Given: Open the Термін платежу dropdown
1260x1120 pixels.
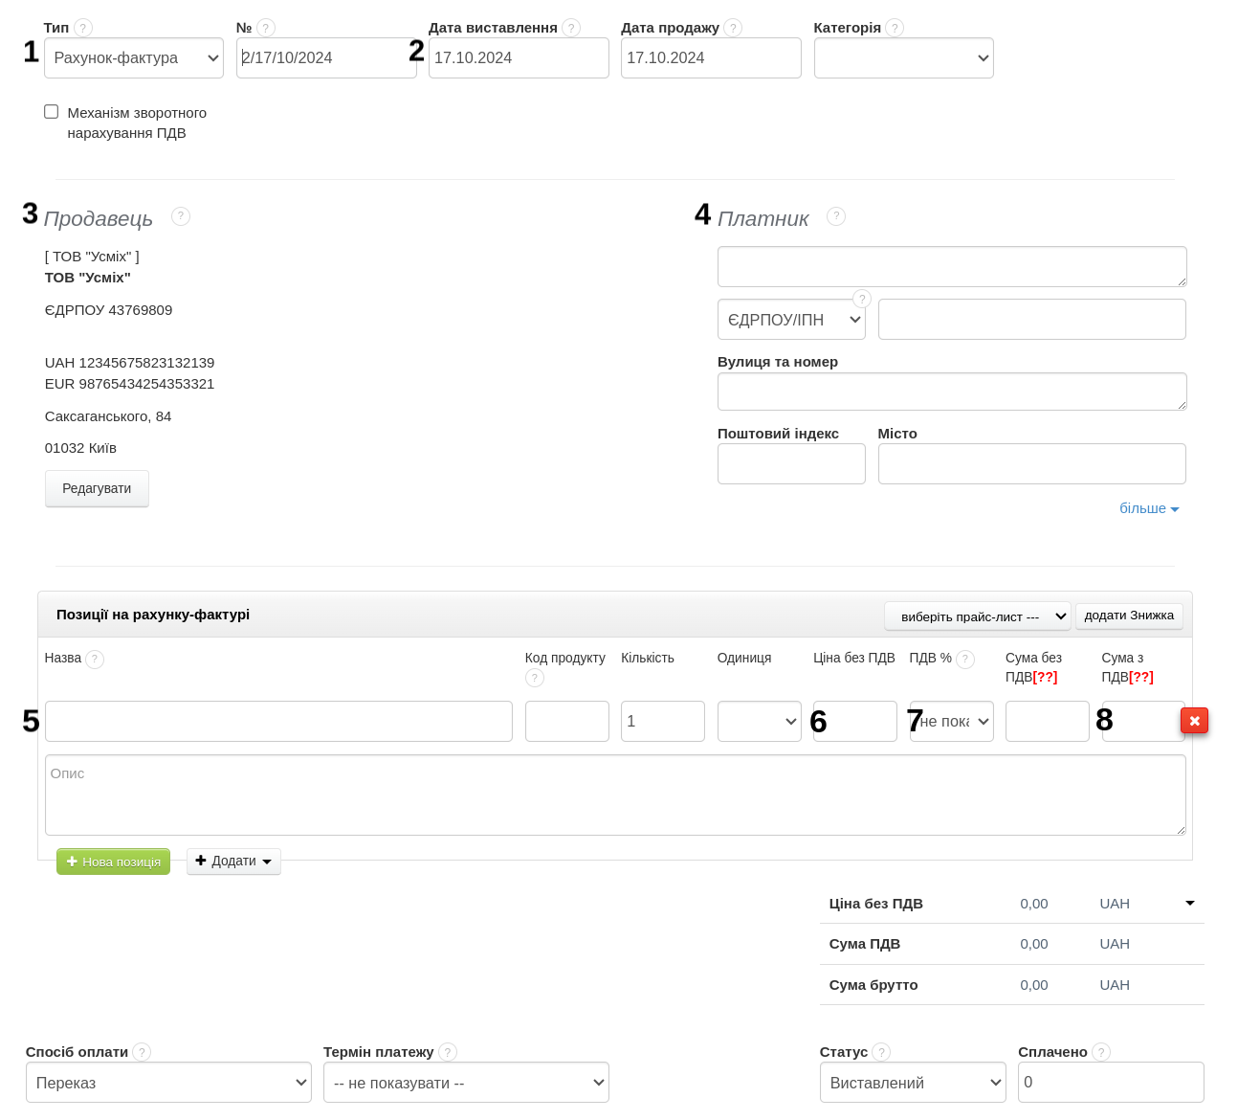Looking at the screenshot, I should point(466,1083).
